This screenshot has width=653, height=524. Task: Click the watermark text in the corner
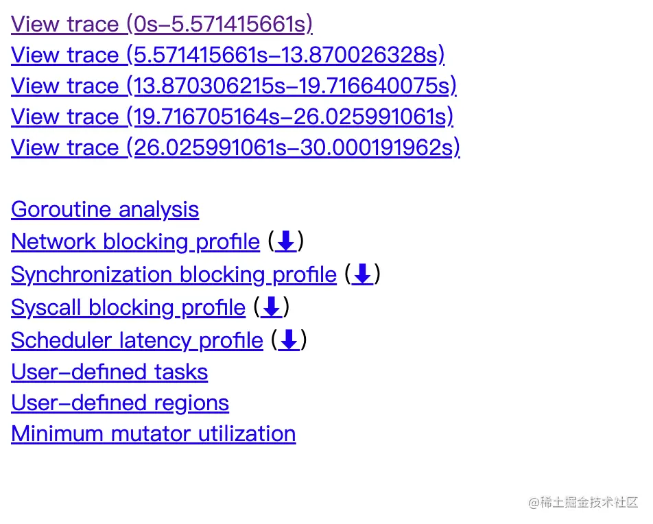583,503
